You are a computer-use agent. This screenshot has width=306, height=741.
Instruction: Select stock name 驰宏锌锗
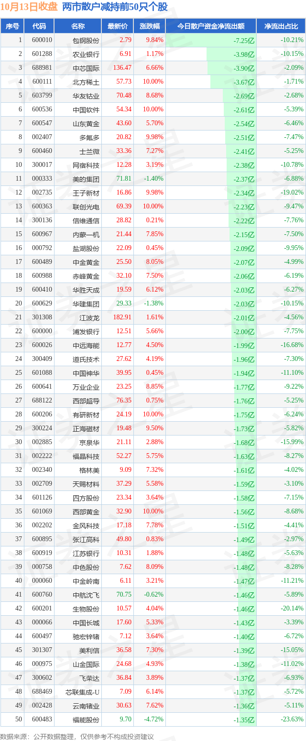tap(86, 637)
